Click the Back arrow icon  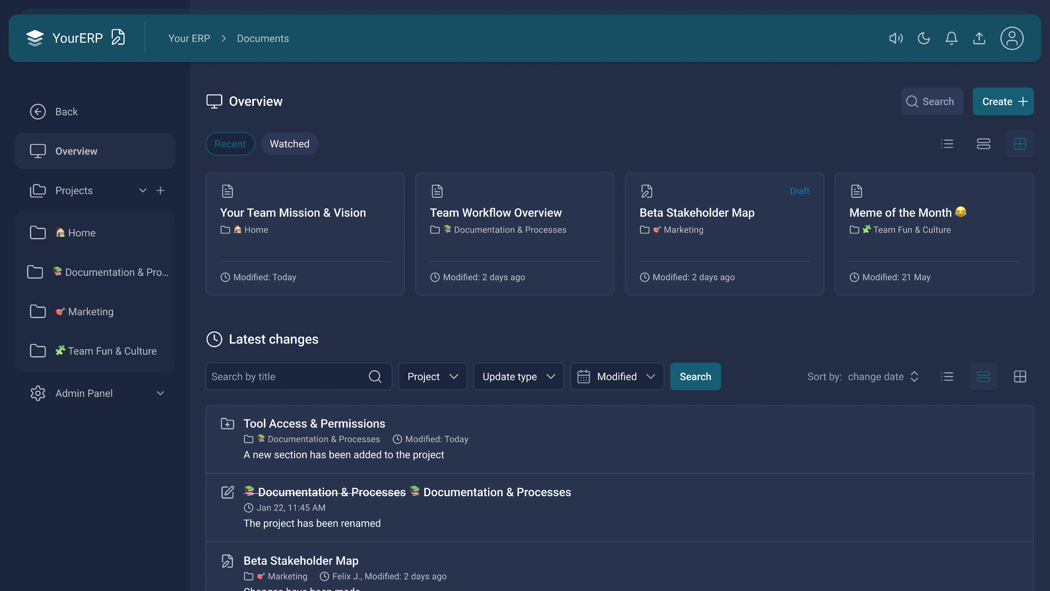[38, 112]
